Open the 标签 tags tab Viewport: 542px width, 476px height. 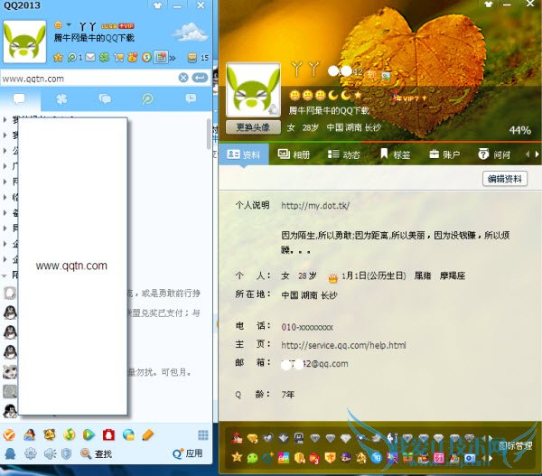(x=395, y=154)
